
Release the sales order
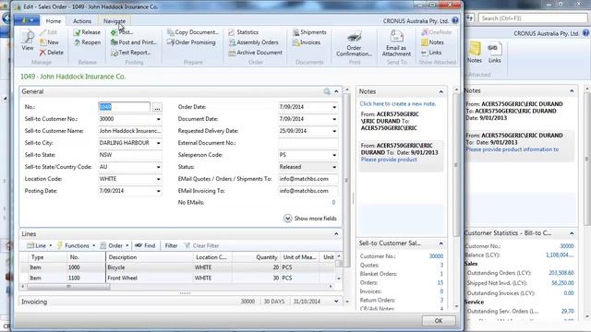coord(87,32)
